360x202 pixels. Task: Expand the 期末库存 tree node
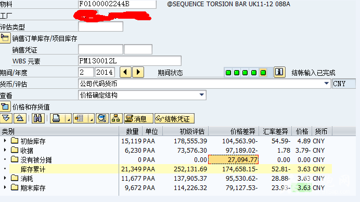pyautogui.click(x=5, y=187)
